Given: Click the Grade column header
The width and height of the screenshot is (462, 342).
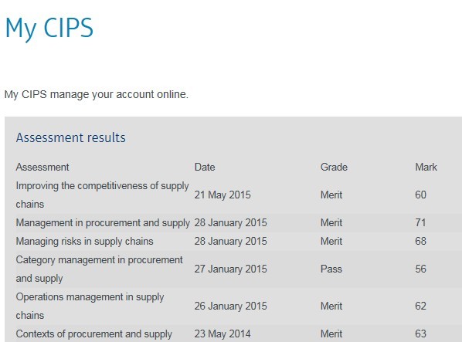Looking at the screenshot, I should coord(334,168).
